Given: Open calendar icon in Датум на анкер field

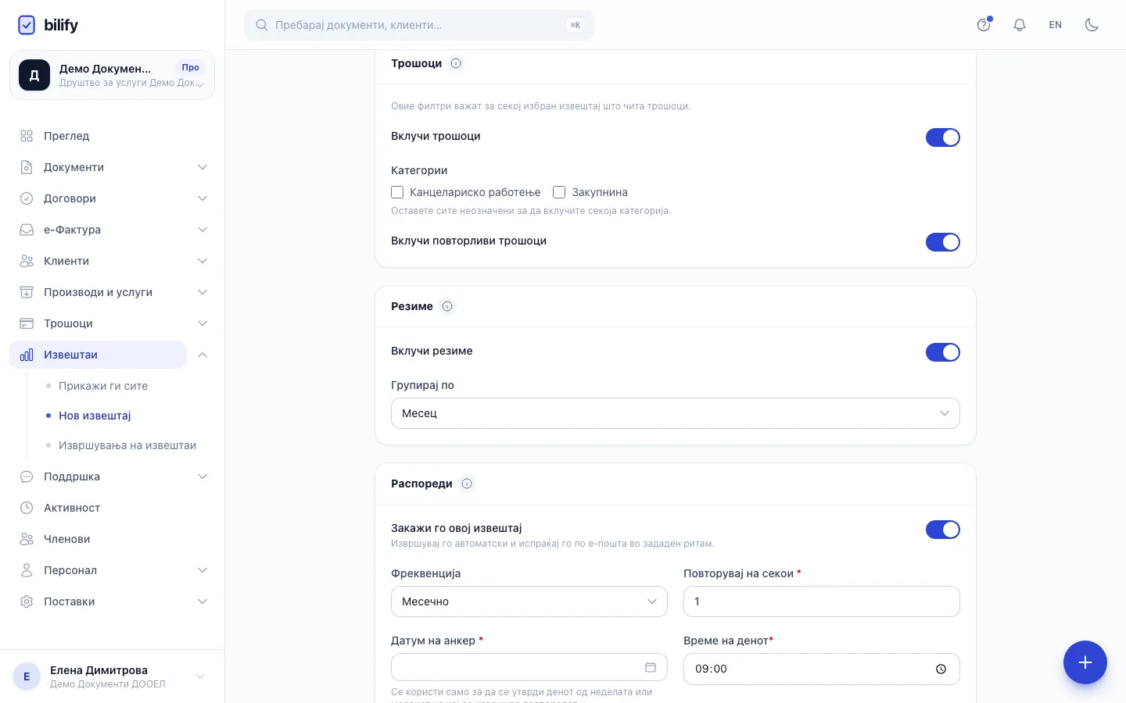Looking at the screenshot, I should tap(651, 667).
